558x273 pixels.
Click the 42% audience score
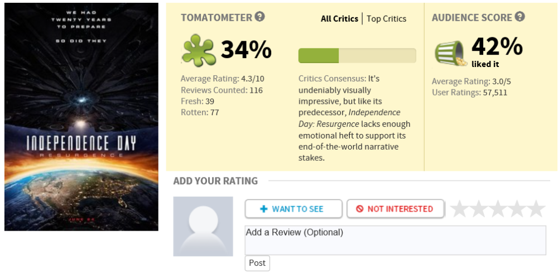coord(497,46)
